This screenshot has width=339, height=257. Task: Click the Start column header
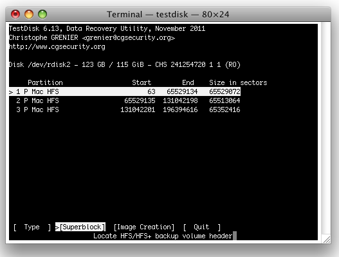pos(142,82)
